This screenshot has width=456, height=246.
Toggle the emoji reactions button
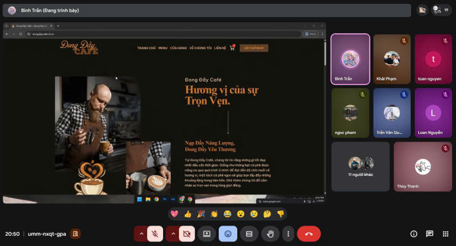click(x=228, y=234)
